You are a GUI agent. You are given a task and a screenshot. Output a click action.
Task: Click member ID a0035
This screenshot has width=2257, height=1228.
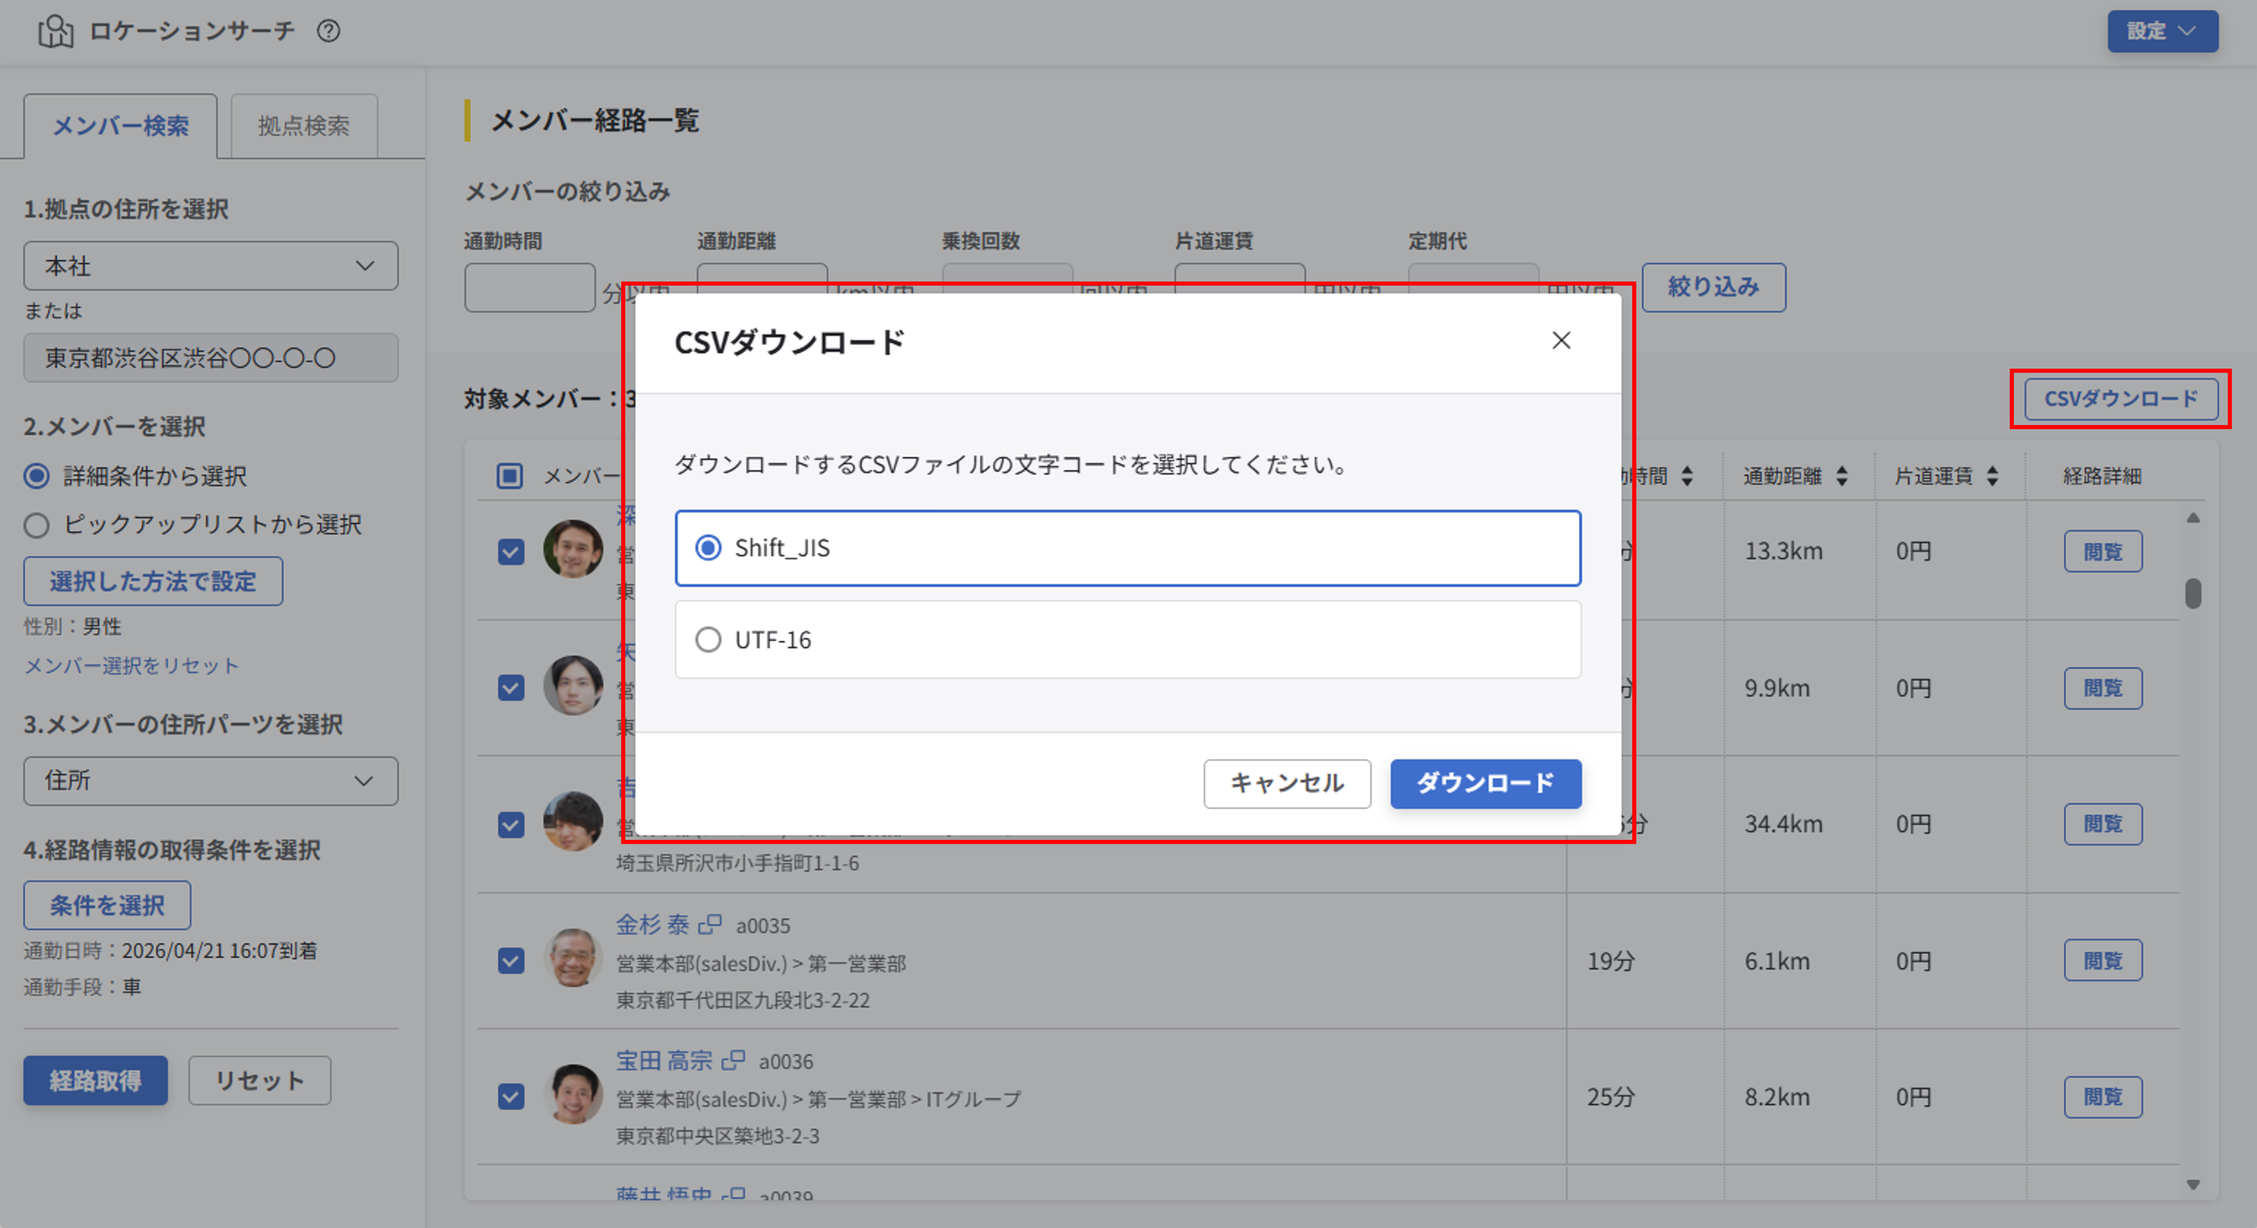pos(762,926)
